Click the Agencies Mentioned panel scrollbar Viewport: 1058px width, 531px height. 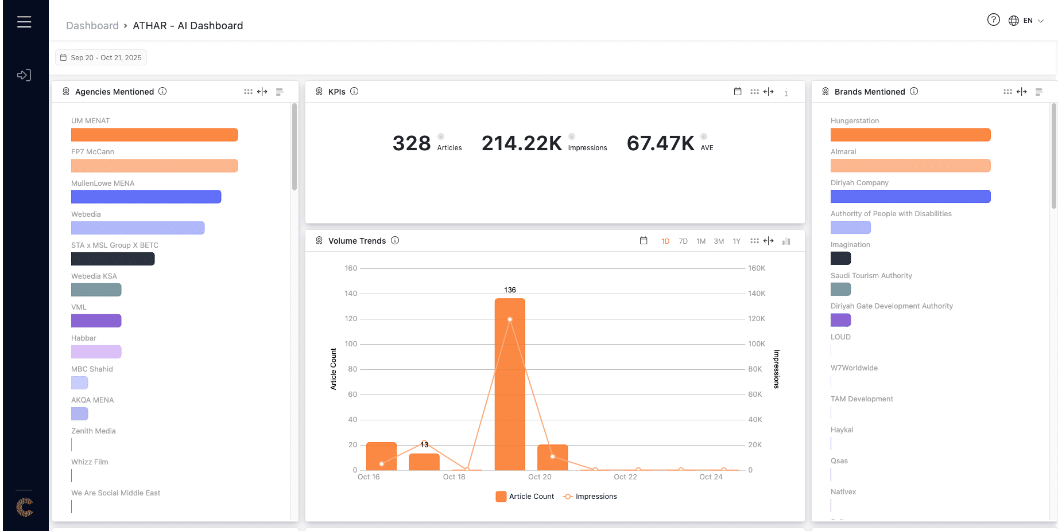click(294, 147)
